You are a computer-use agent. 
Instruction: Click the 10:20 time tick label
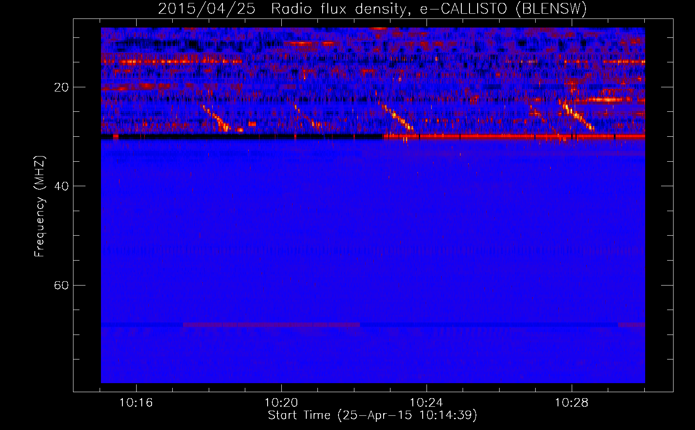coord(281,403)
